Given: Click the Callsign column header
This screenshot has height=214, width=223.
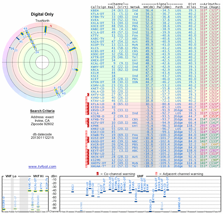Looking at the screenshot, I should pyautogui.click(x=98, y=7).
